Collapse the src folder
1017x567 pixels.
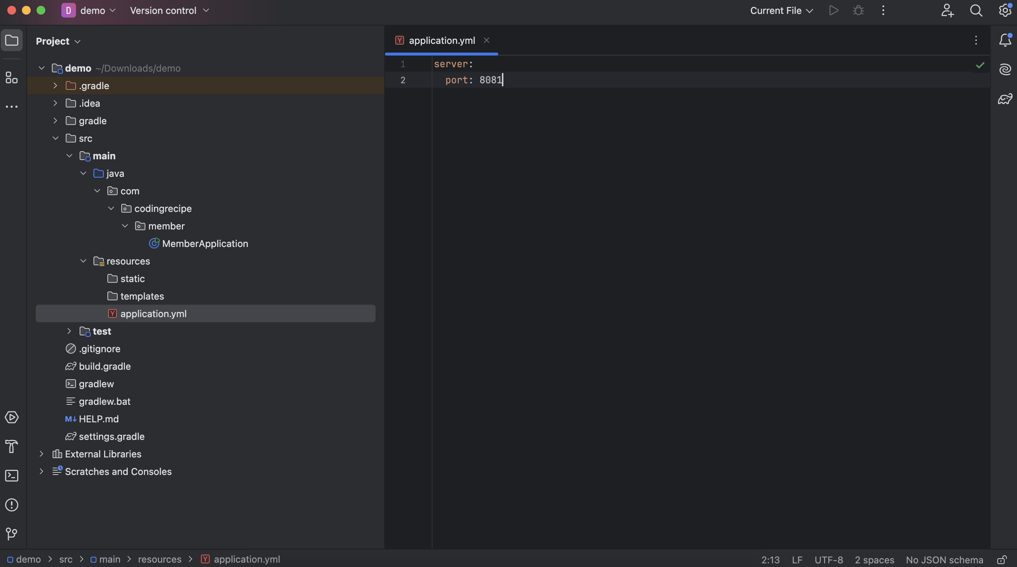55,138
